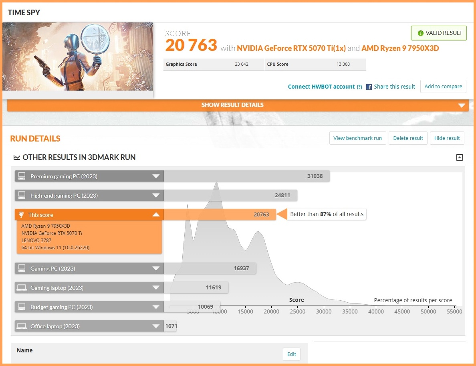This screenshot has height=366, width=476.
Task: Click the desktop icon on High-end gaming PC row
Action: (22, 195)
